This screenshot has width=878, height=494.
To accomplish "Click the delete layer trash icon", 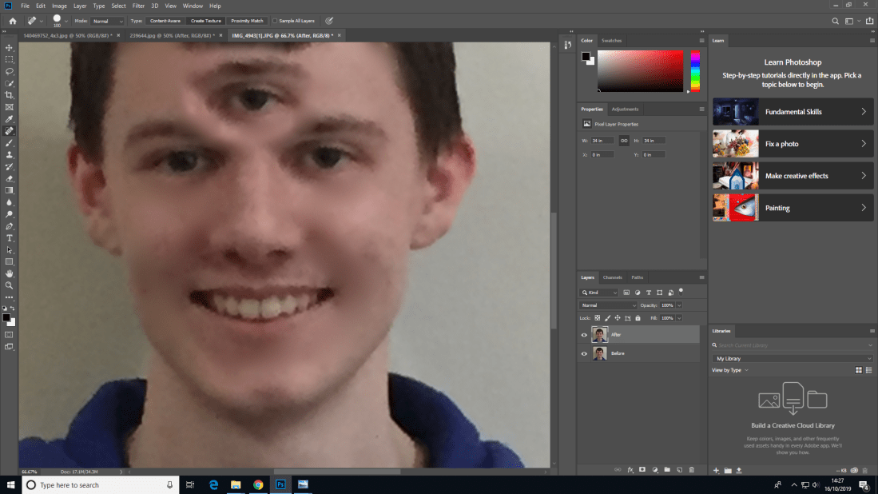I will [x=691, y=470].
